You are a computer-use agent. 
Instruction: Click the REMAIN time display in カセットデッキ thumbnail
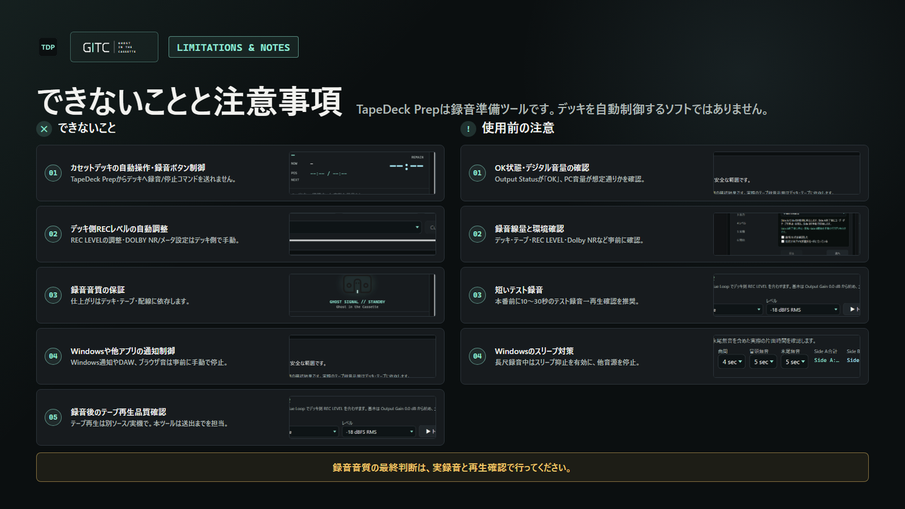(406, 166)
